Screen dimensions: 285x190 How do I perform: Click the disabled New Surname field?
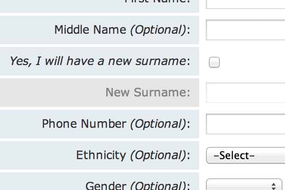pos(246,93)
